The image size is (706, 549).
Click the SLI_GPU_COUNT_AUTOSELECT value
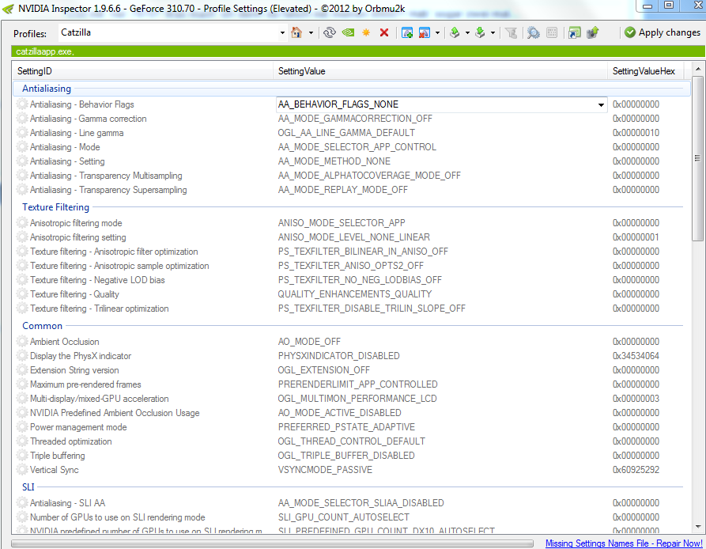point(344,517)
